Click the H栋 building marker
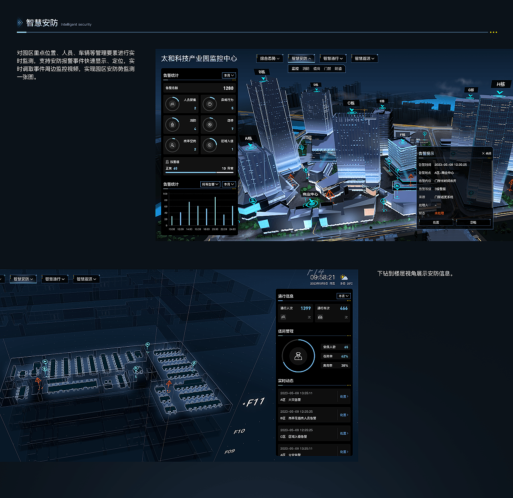Viewport: 513px width, 498px height. (x=501, y=84)
